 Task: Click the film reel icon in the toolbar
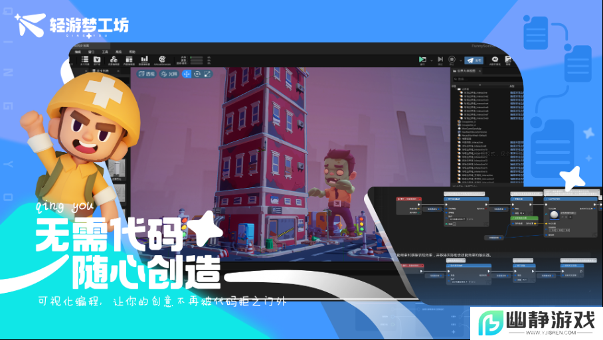tap(161, 60)
